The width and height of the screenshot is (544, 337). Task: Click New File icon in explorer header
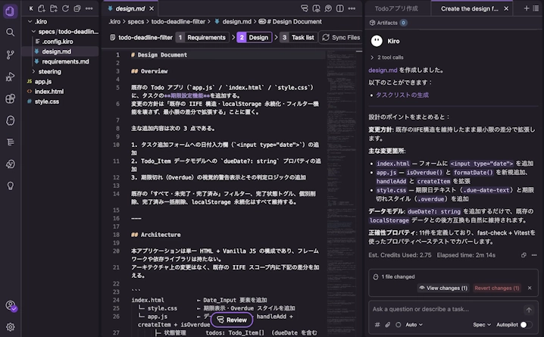42,8
